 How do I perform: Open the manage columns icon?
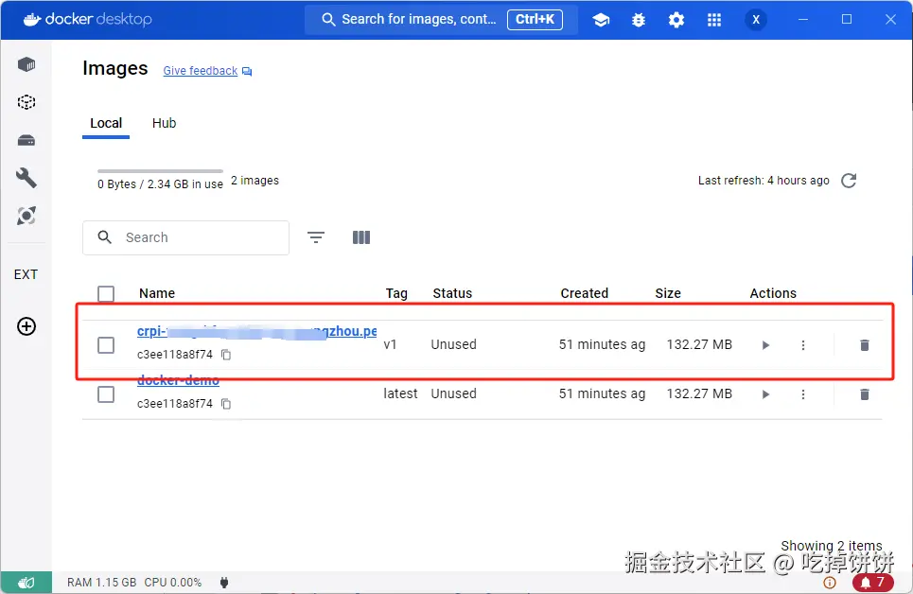[361, 237]
